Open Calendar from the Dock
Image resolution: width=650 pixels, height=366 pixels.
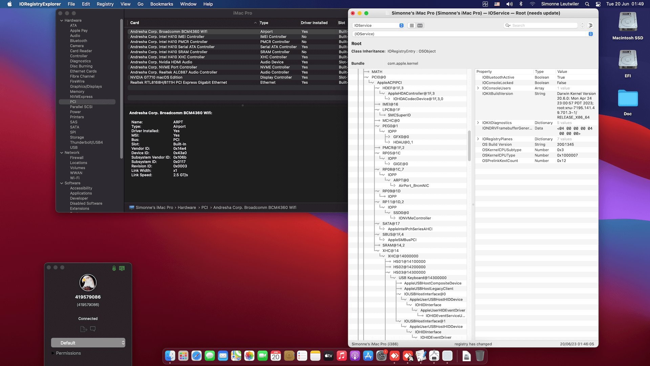[276, 356]
